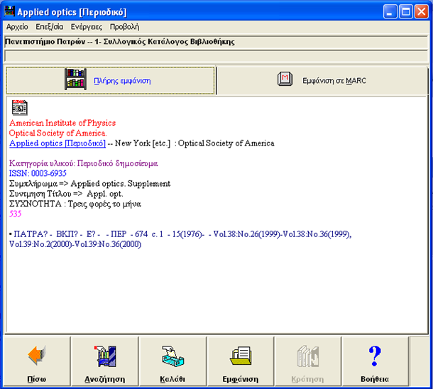Click Optical Society of America author link
This screenshot has width=433, height=389.
(x=58, y=133)
